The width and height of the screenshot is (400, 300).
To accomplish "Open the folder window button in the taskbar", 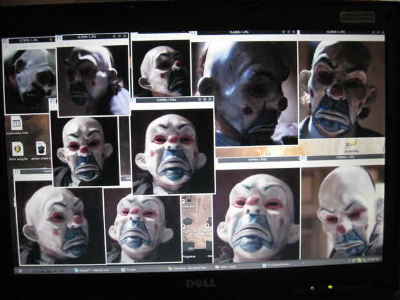I will pos(226,267).
